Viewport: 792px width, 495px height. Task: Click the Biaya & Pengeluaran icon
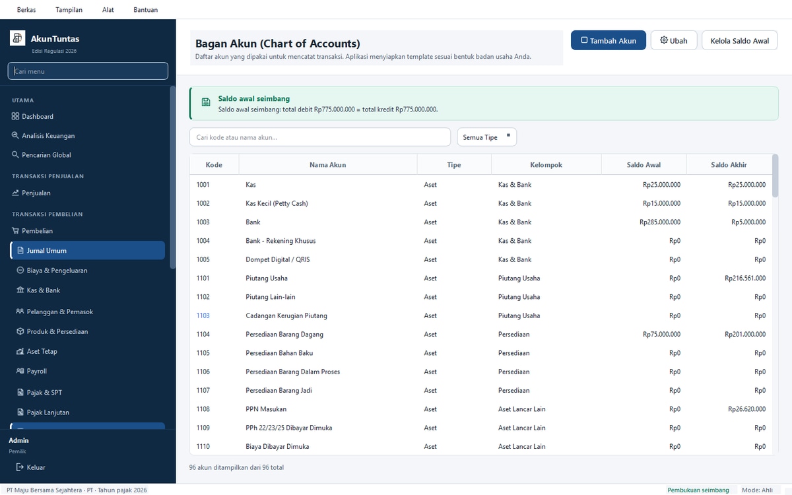tap(20, 271)
